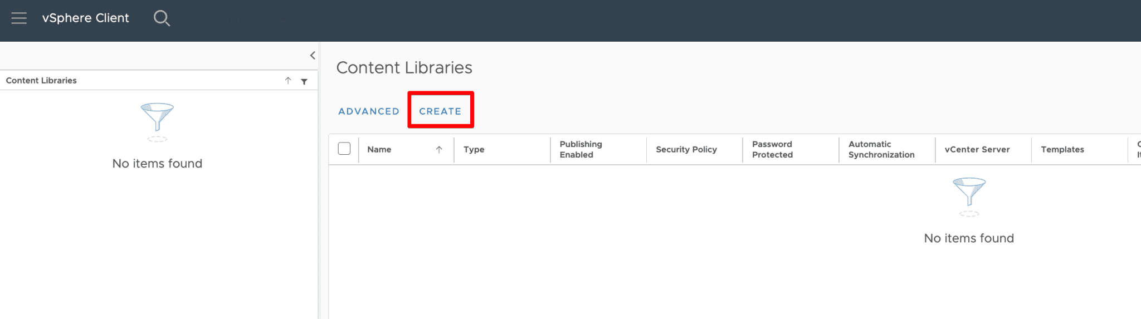The image size is (1141, 319).
Task: Click the ADVANCED link
Action: (x=369, y=111)
